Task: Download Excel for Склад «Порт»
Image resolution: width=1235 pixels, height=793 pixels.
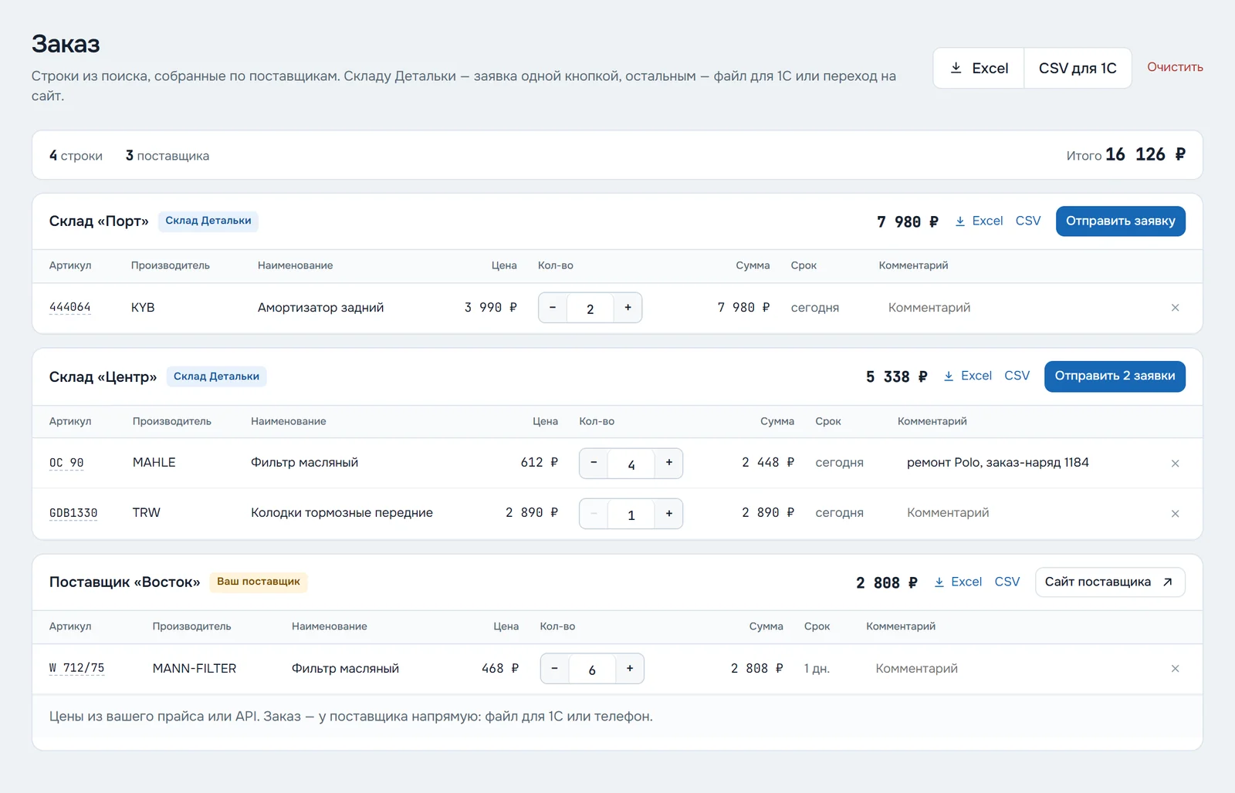Action: tap(979, 221)
